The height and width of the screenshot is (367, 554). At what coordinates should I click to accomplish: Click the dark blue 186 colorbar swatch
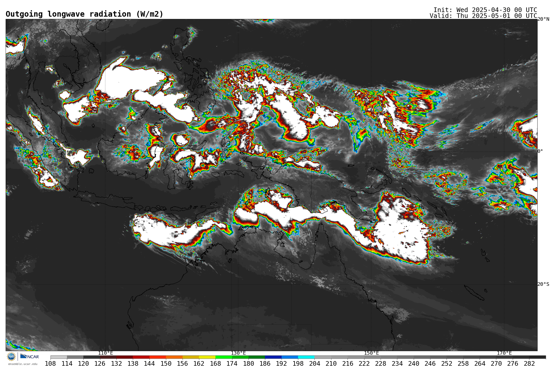(273, 357)
